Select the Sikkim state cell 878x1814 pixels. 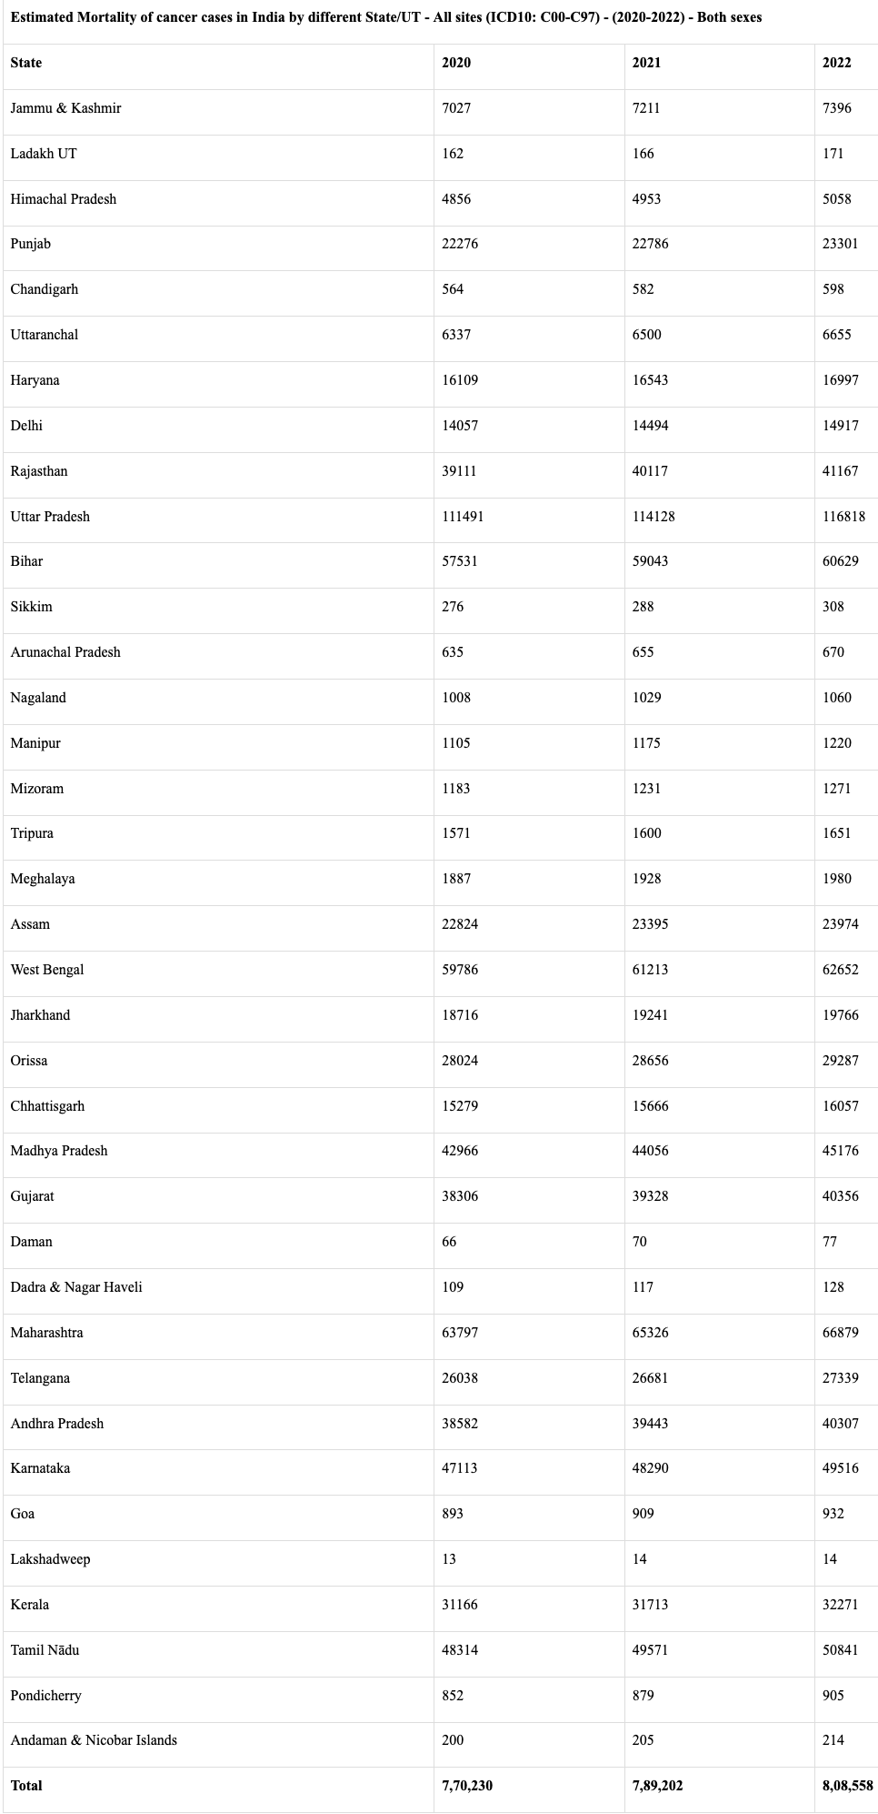(x=31, y=607)
